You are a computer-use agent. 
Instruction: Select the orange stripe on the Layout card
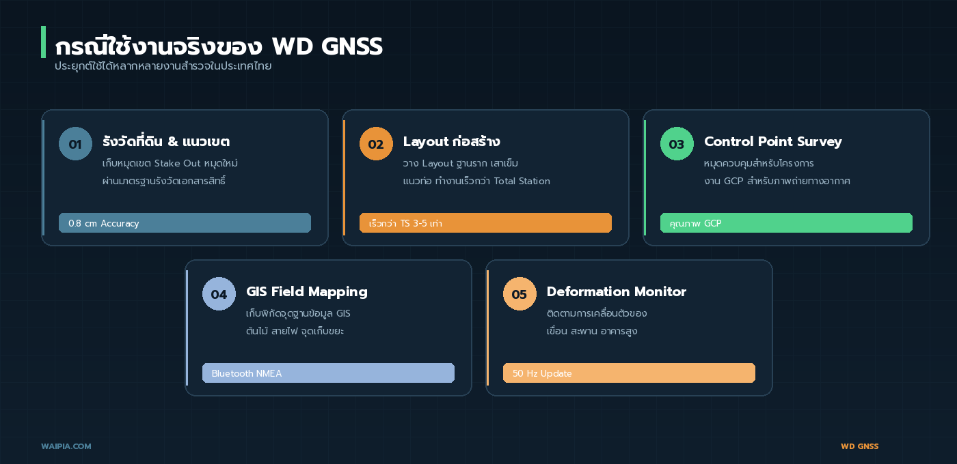pos(344,177)
